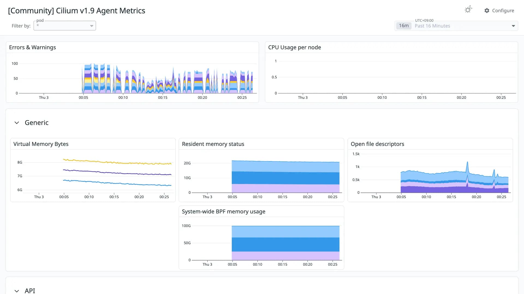
Task: Click the API section heading
Action: pos(30,290)
